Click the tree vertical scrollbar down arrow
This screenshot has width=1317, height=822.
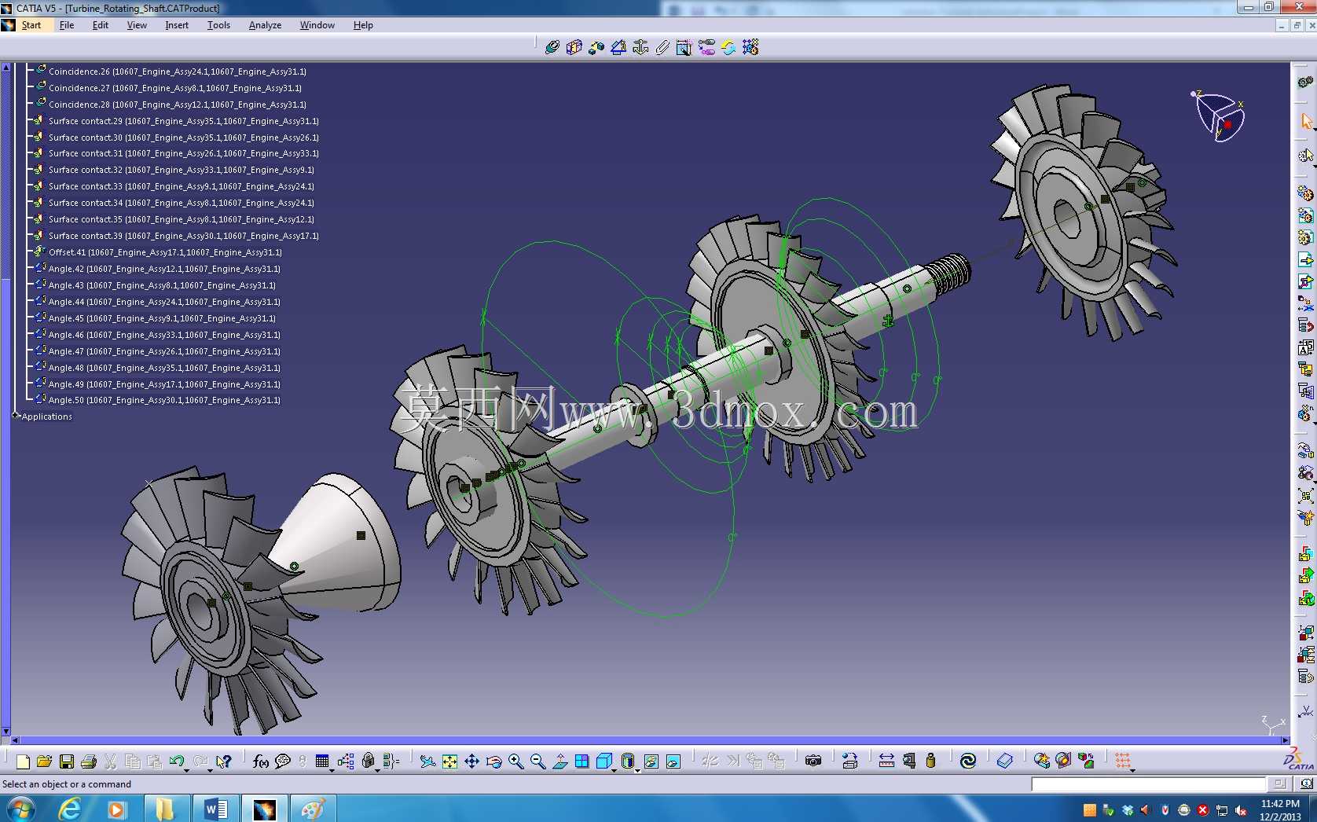coord(6,731)
